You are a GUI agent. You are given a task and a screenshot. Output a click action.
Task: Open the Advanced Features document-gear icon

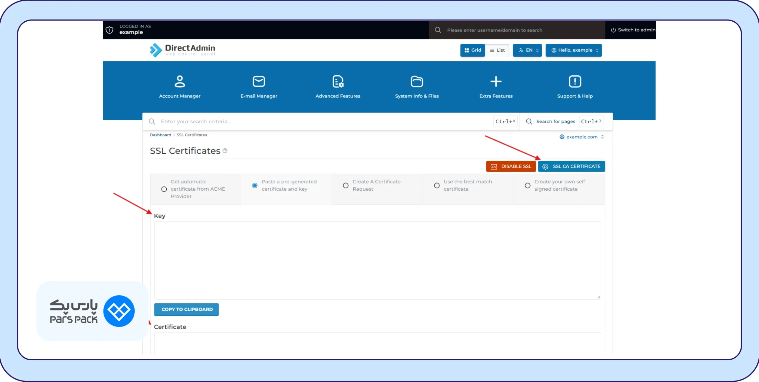click(338, 81)
